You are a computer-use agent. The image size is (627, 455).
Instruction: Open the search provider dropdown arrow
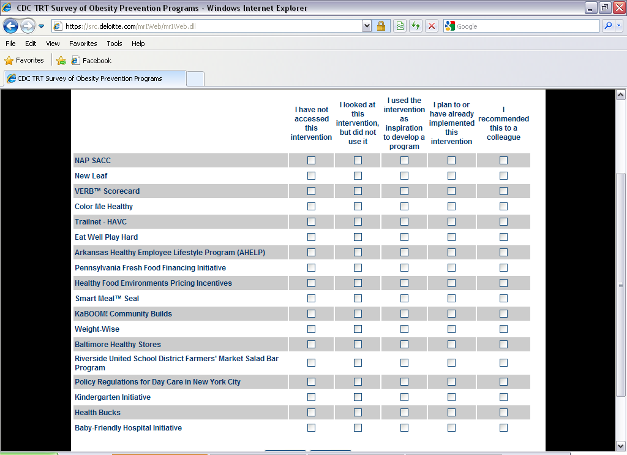pos(619,26)
